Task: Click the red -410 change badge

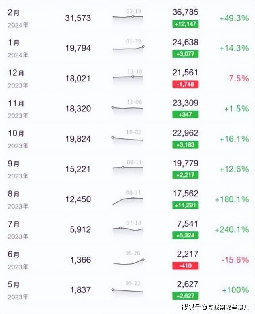Action: click(x=185, y=266)
